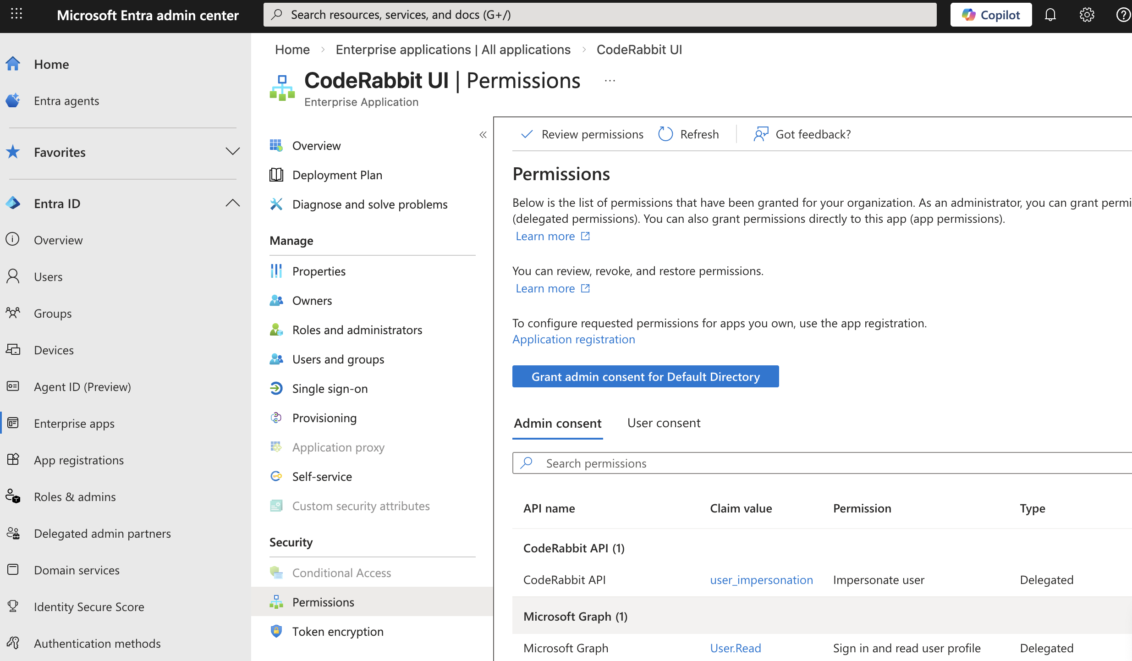Click the API name column header

pyautogui.click(x=549, y=508)
